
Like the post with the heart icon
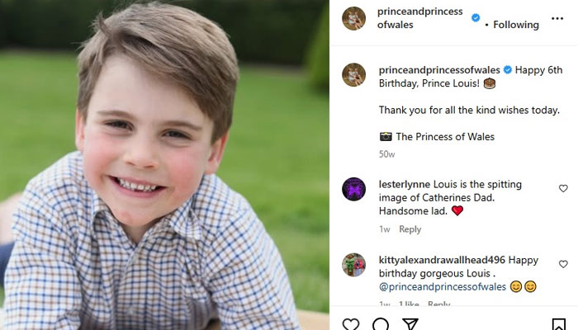[351, 324]
